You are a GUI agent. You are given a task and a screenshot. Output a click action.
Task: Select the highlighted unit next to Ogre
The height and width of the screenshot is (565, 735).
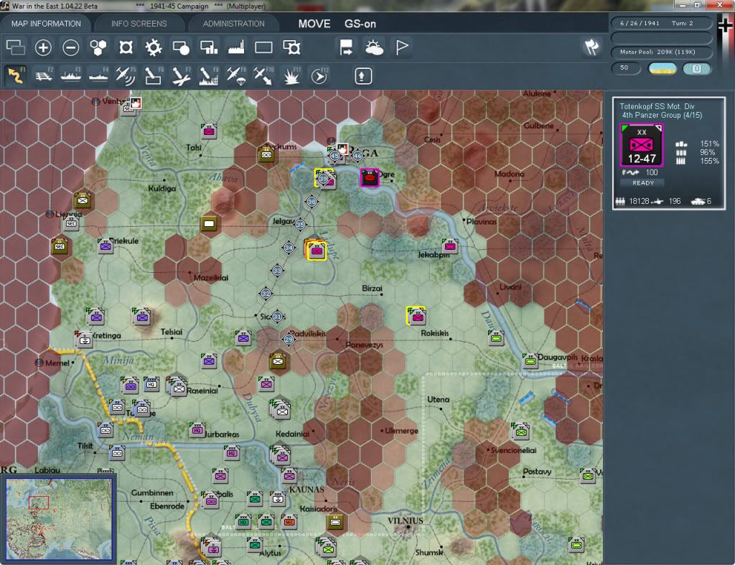pos(370,177)
